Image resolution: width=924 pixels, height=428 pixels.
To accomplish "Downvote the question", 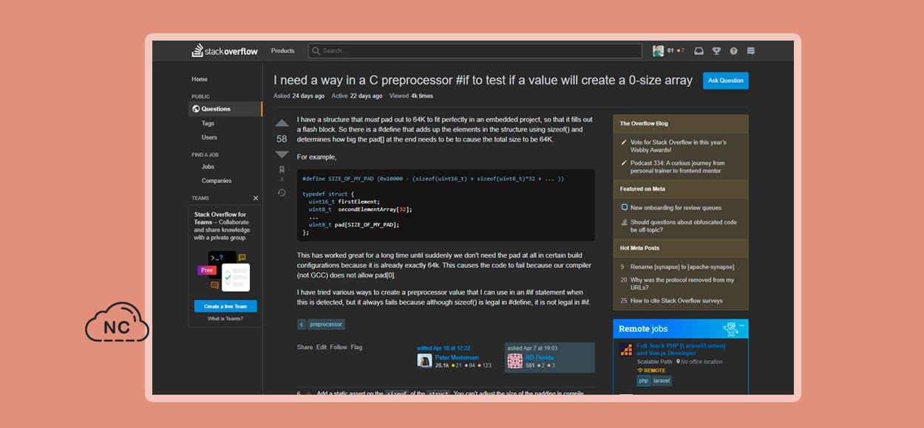I will click(x=282, y=154).
